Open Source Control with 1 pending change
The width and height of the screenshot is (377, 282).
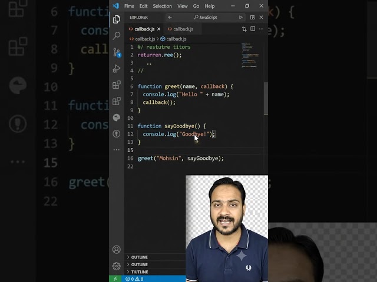click(x=117, y=52)
